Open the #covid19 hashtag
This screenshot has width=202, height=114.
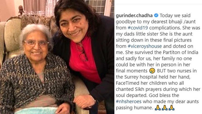138,28
